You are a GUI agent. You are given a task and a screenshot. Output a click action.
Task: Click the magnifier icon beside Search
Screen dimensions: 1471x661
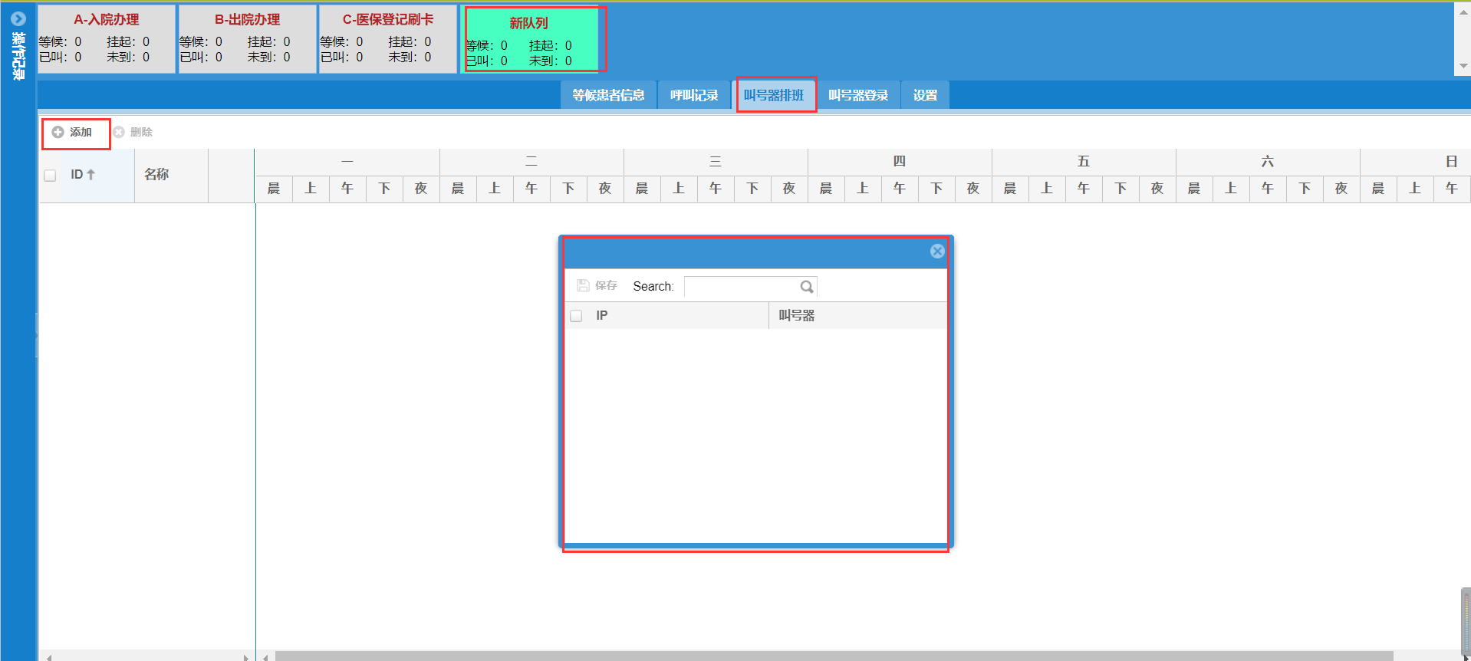[x=806, y=287]
